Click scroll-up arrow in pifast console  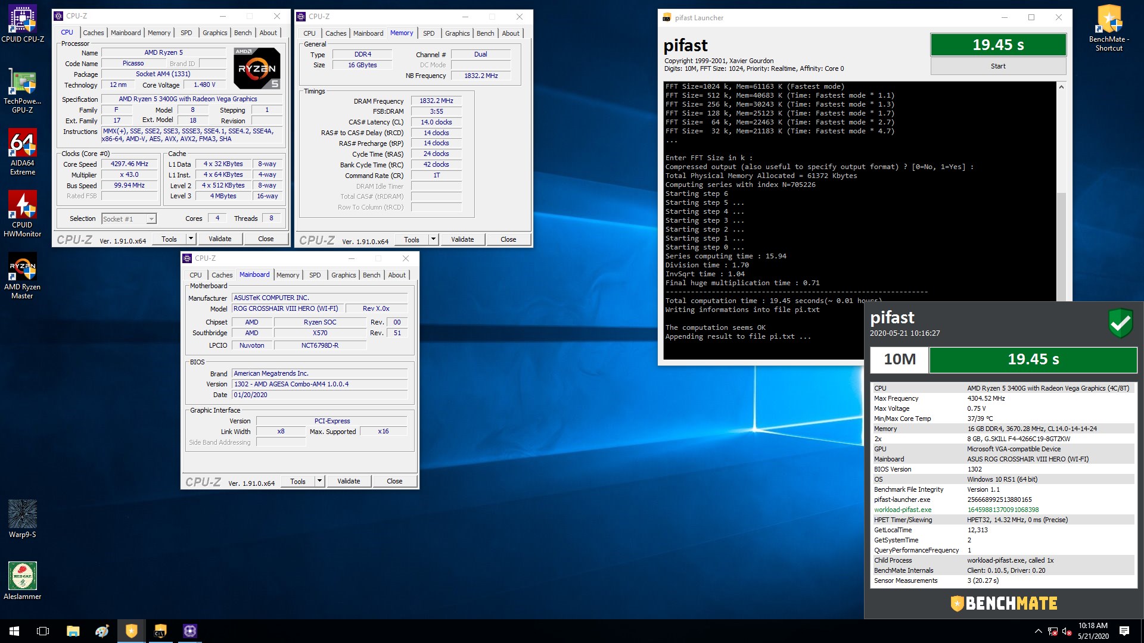(1061, 87)
